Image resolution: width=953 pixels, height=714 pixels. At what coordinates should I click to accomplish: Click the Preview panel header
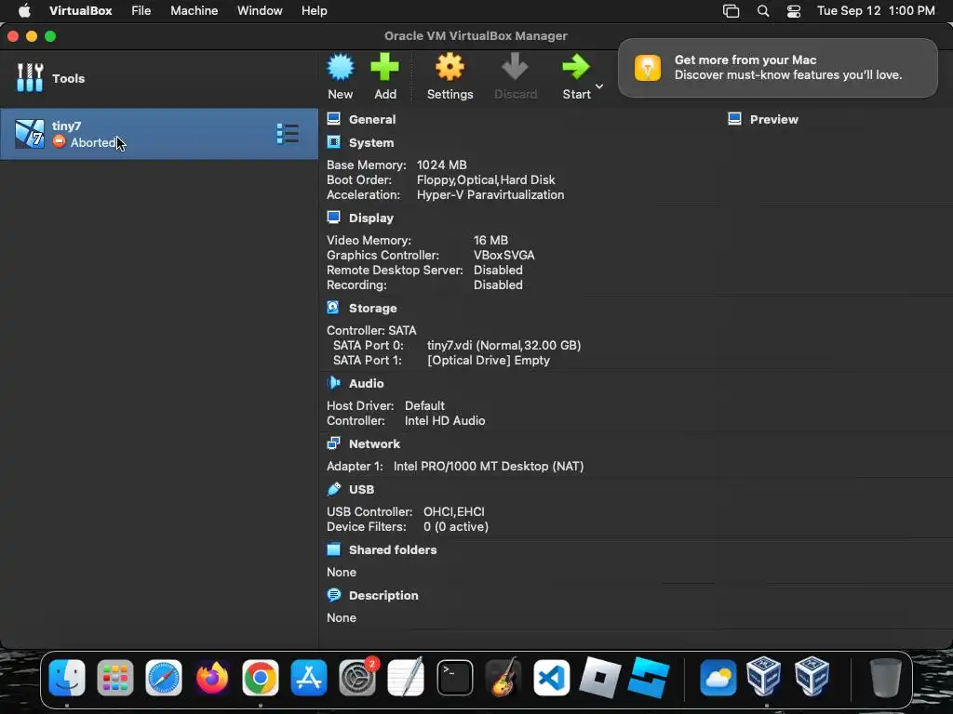pyautogui.click(x=773, y=120)
